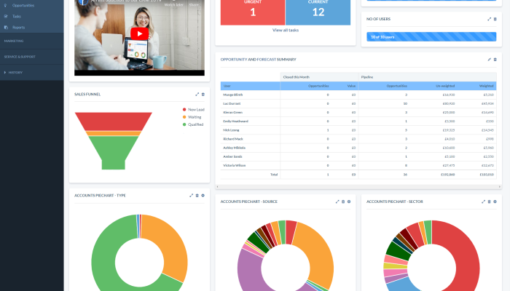The height and width of the screenshot is (291, 510).
Task: Expand the No of Users widget
Action: coord(489,18)
